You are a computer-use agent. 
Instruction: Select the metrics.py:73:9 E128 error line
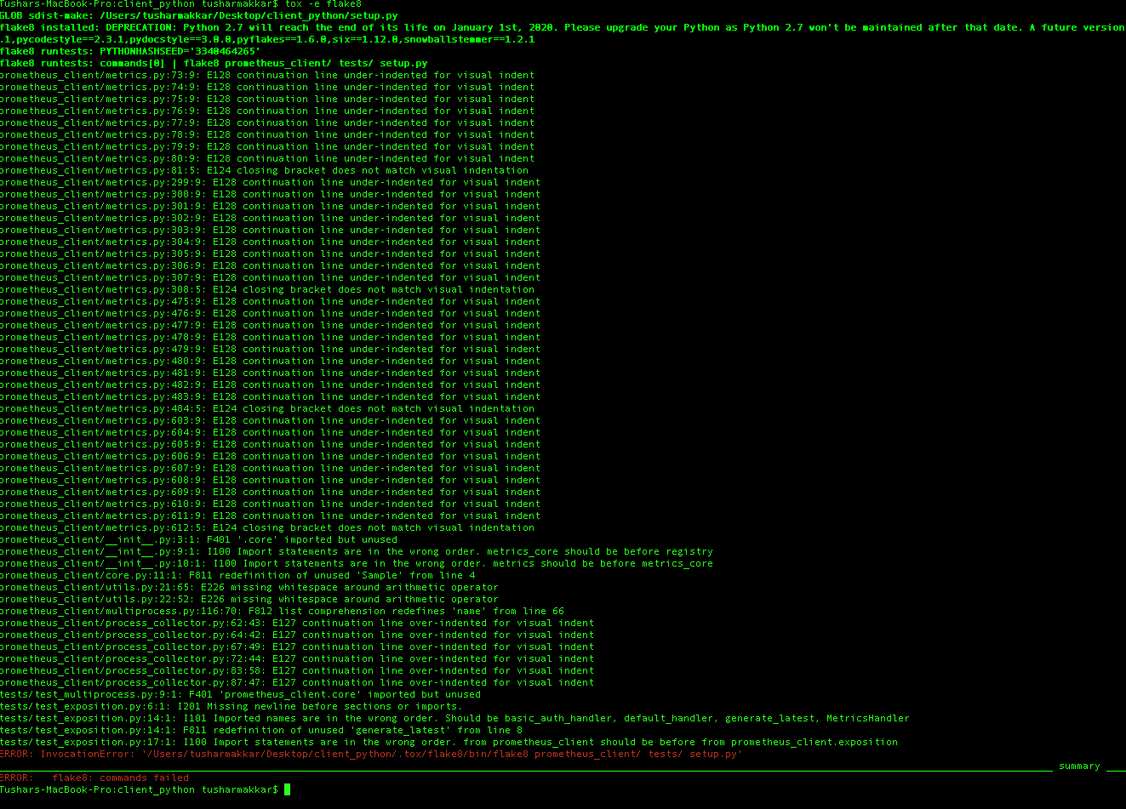click(267, 76)
